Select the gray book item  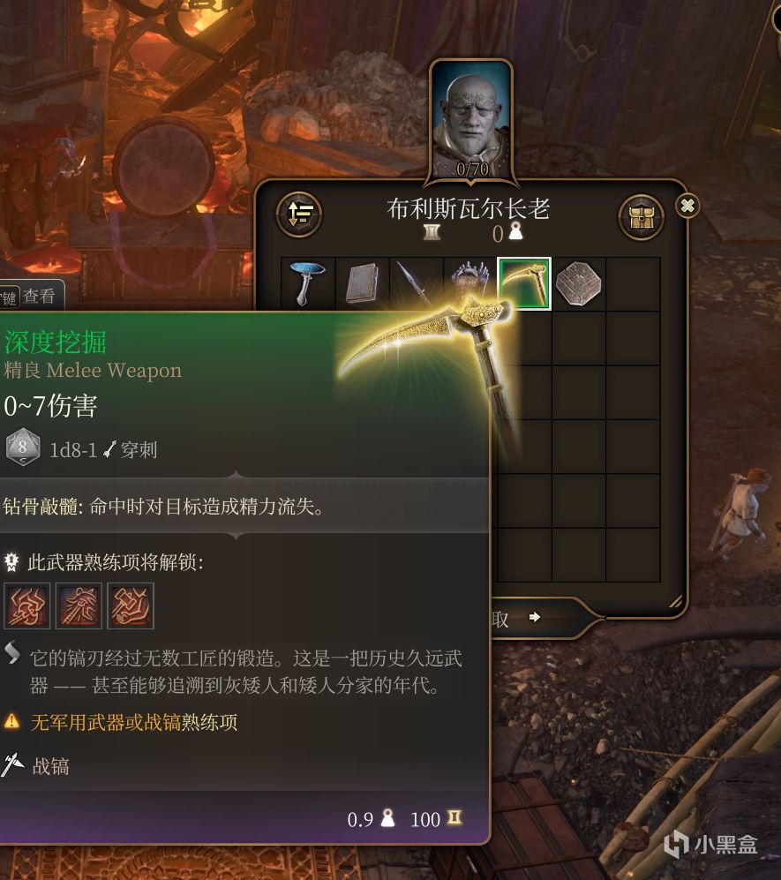[x=362, y=284]
